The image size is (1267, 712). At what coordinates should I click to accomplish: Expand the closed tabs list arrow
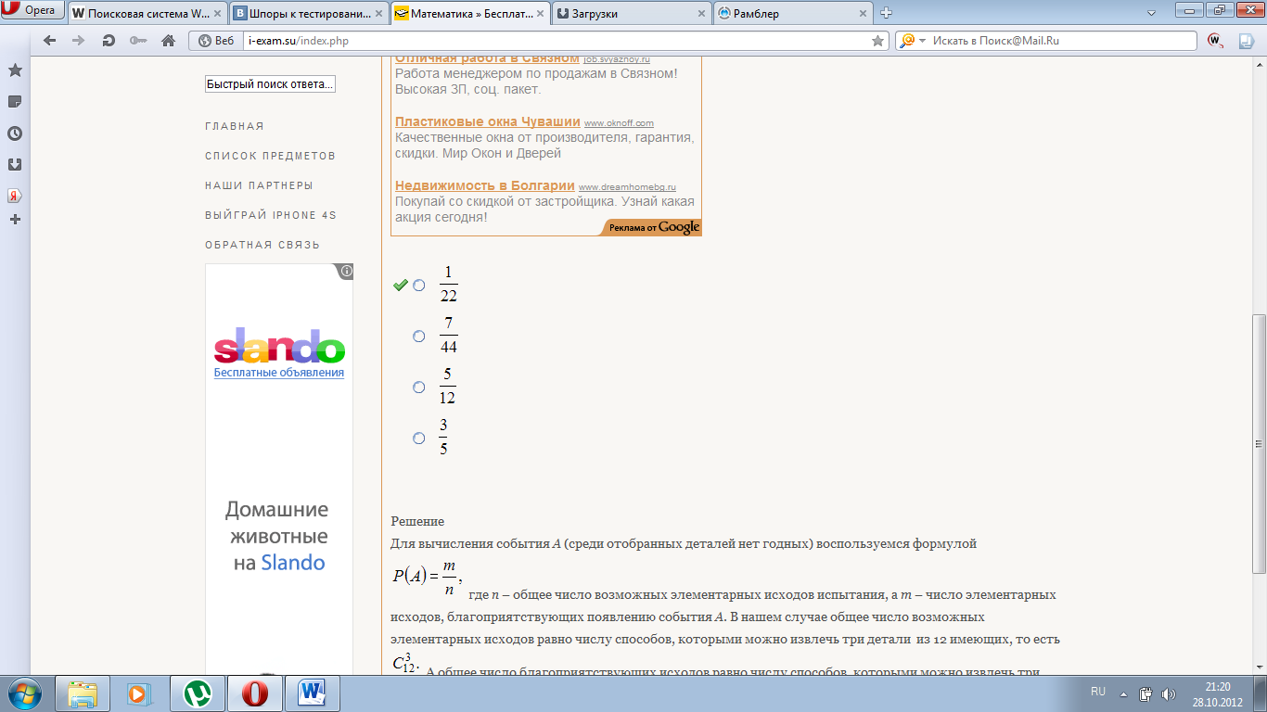tap(1151, 13)
